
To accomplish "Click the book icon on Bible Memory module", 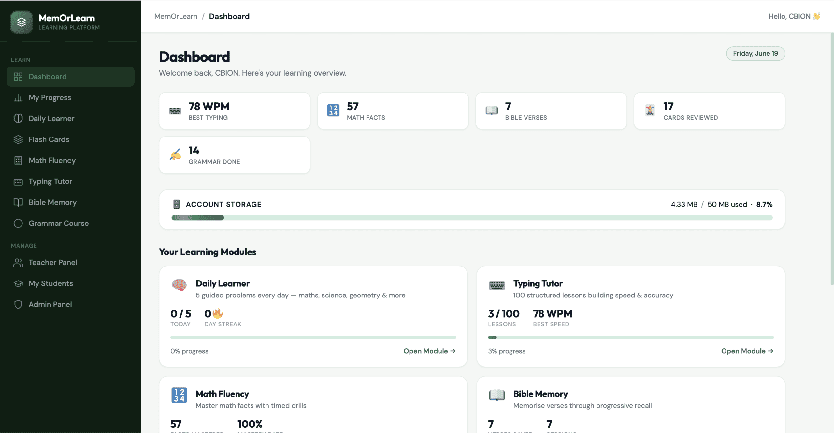I will [497, 395].
